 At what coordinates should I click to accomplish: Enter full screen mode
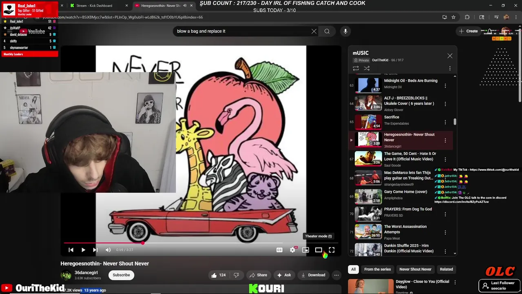332,250
